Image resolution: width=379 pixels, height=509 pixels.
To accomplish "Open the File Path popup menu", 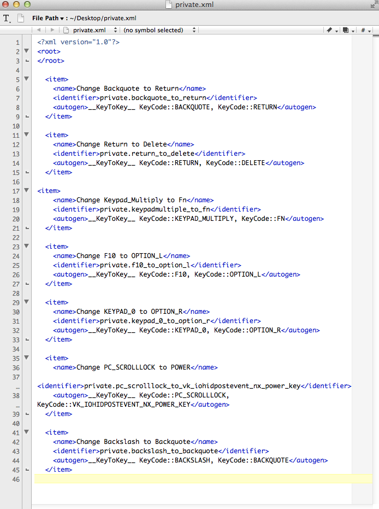I will pos(48,18).
